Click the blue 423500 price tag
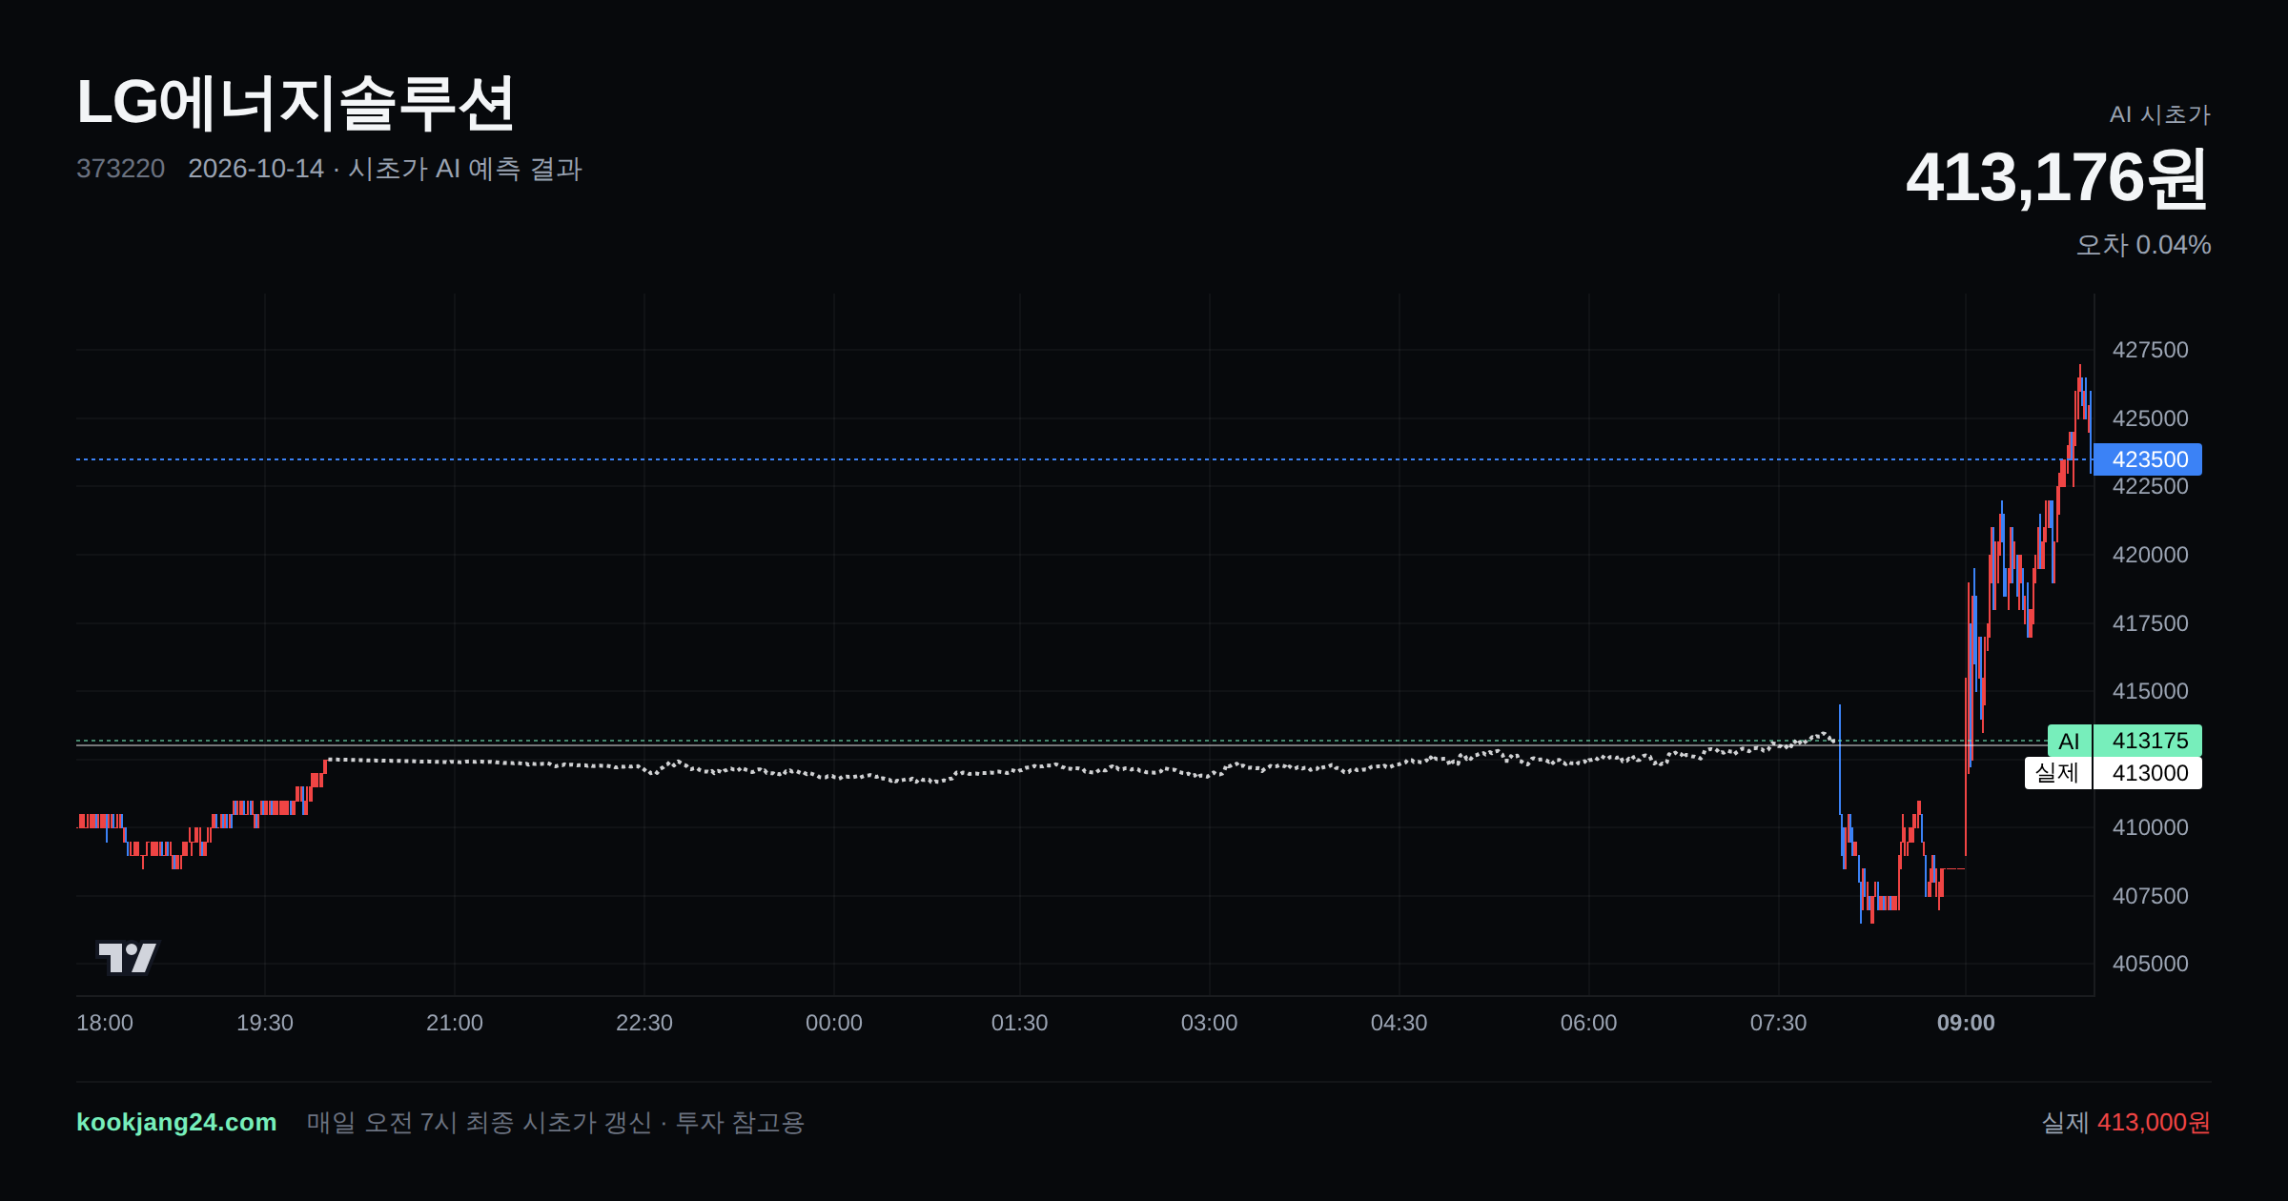Viewport: 2288px width, 1201px height. (x=2148, y=459)
